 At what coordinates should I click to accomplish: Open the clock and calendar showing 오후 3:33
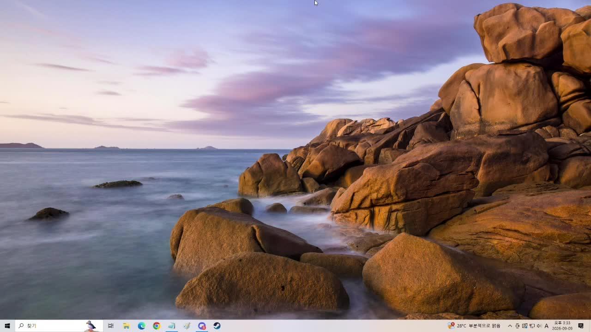point(562,326)
